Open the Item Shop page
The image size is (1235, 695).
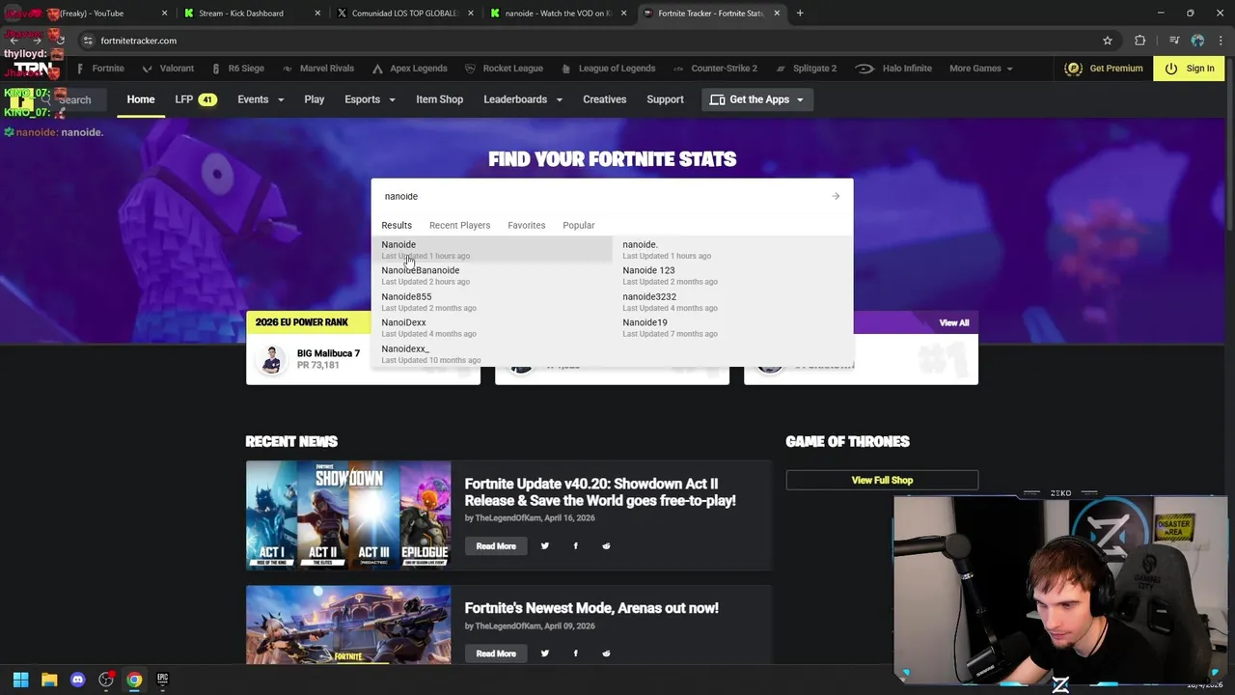(x=439, y=99)
